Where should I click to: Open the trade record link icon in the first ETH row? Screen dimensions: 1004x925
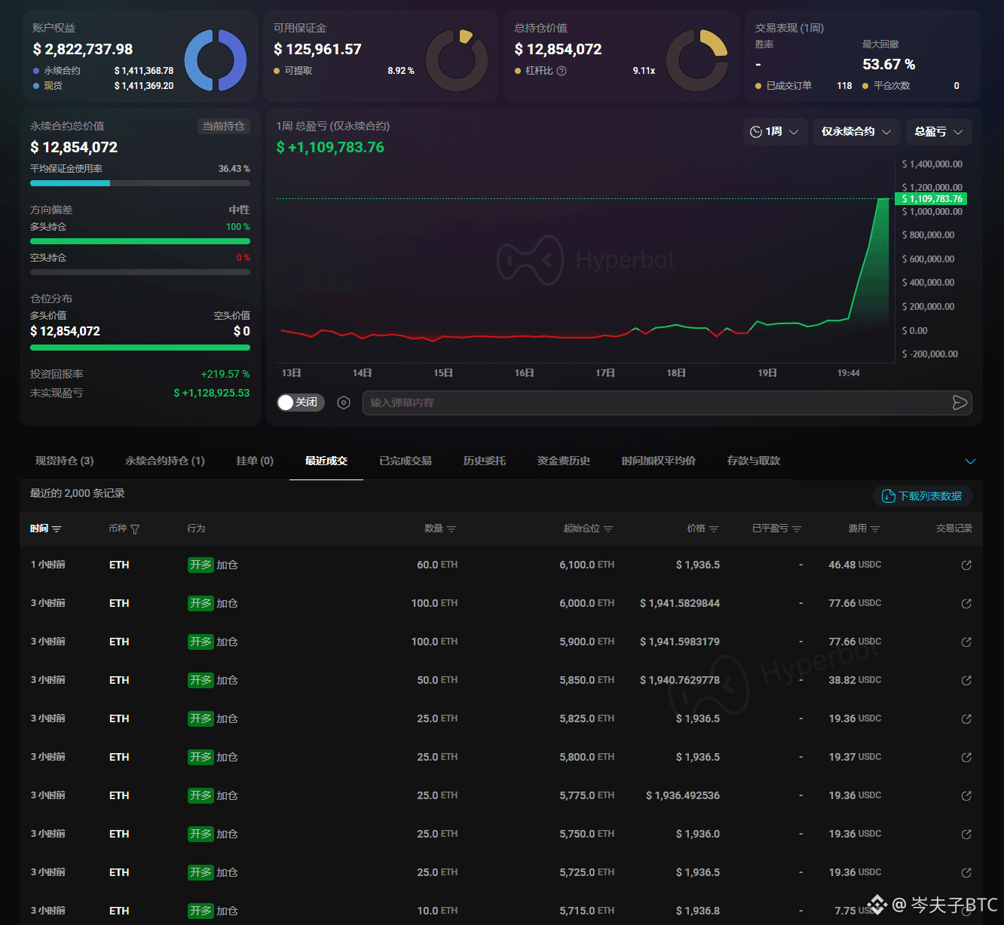tap(966, 565)
